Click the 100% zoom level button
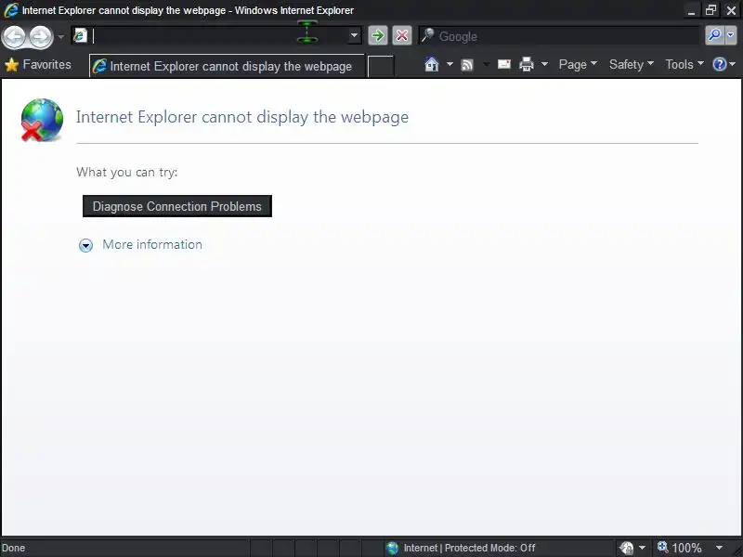Image resolution: width=743 pixels, height=557 pixels. 680,548
